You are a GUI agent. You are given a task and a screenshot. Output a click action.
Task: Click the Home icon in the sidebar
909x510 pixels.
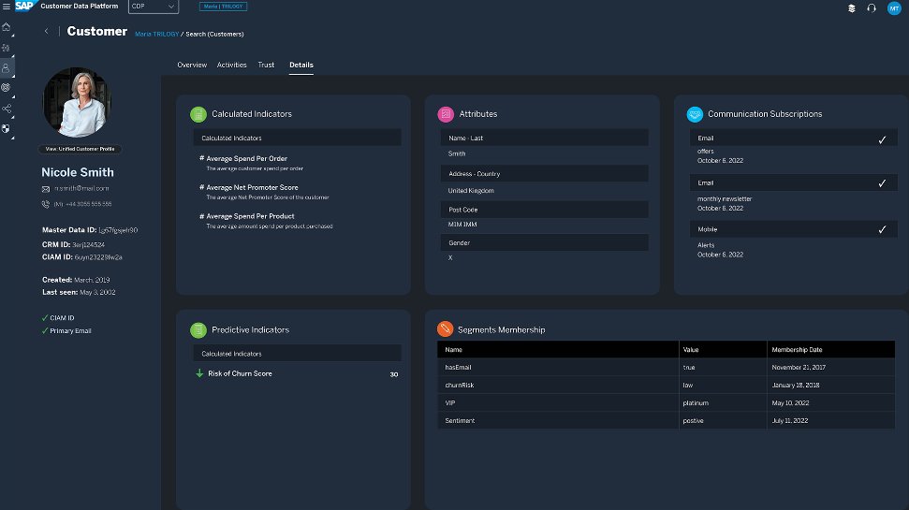7,26
